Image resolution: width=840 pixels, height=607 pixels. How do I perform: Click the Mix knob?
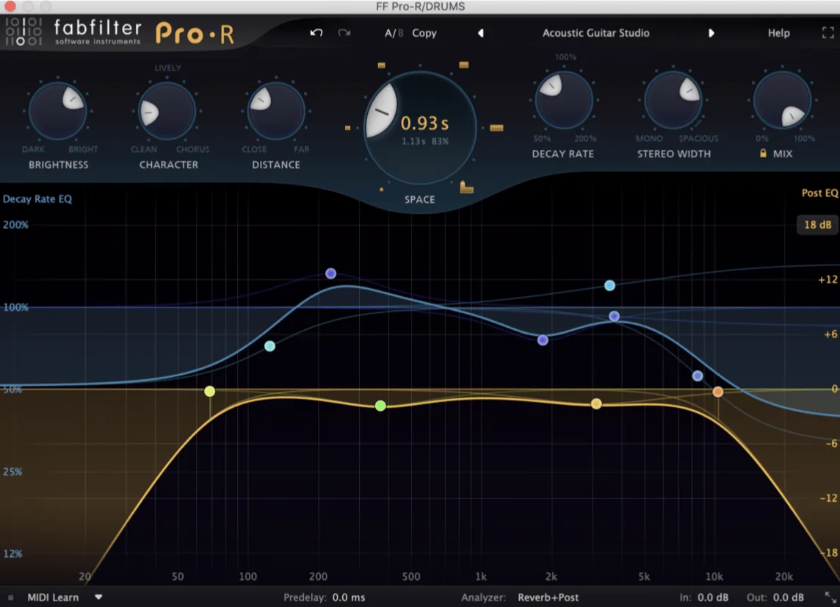coord(782,100)
